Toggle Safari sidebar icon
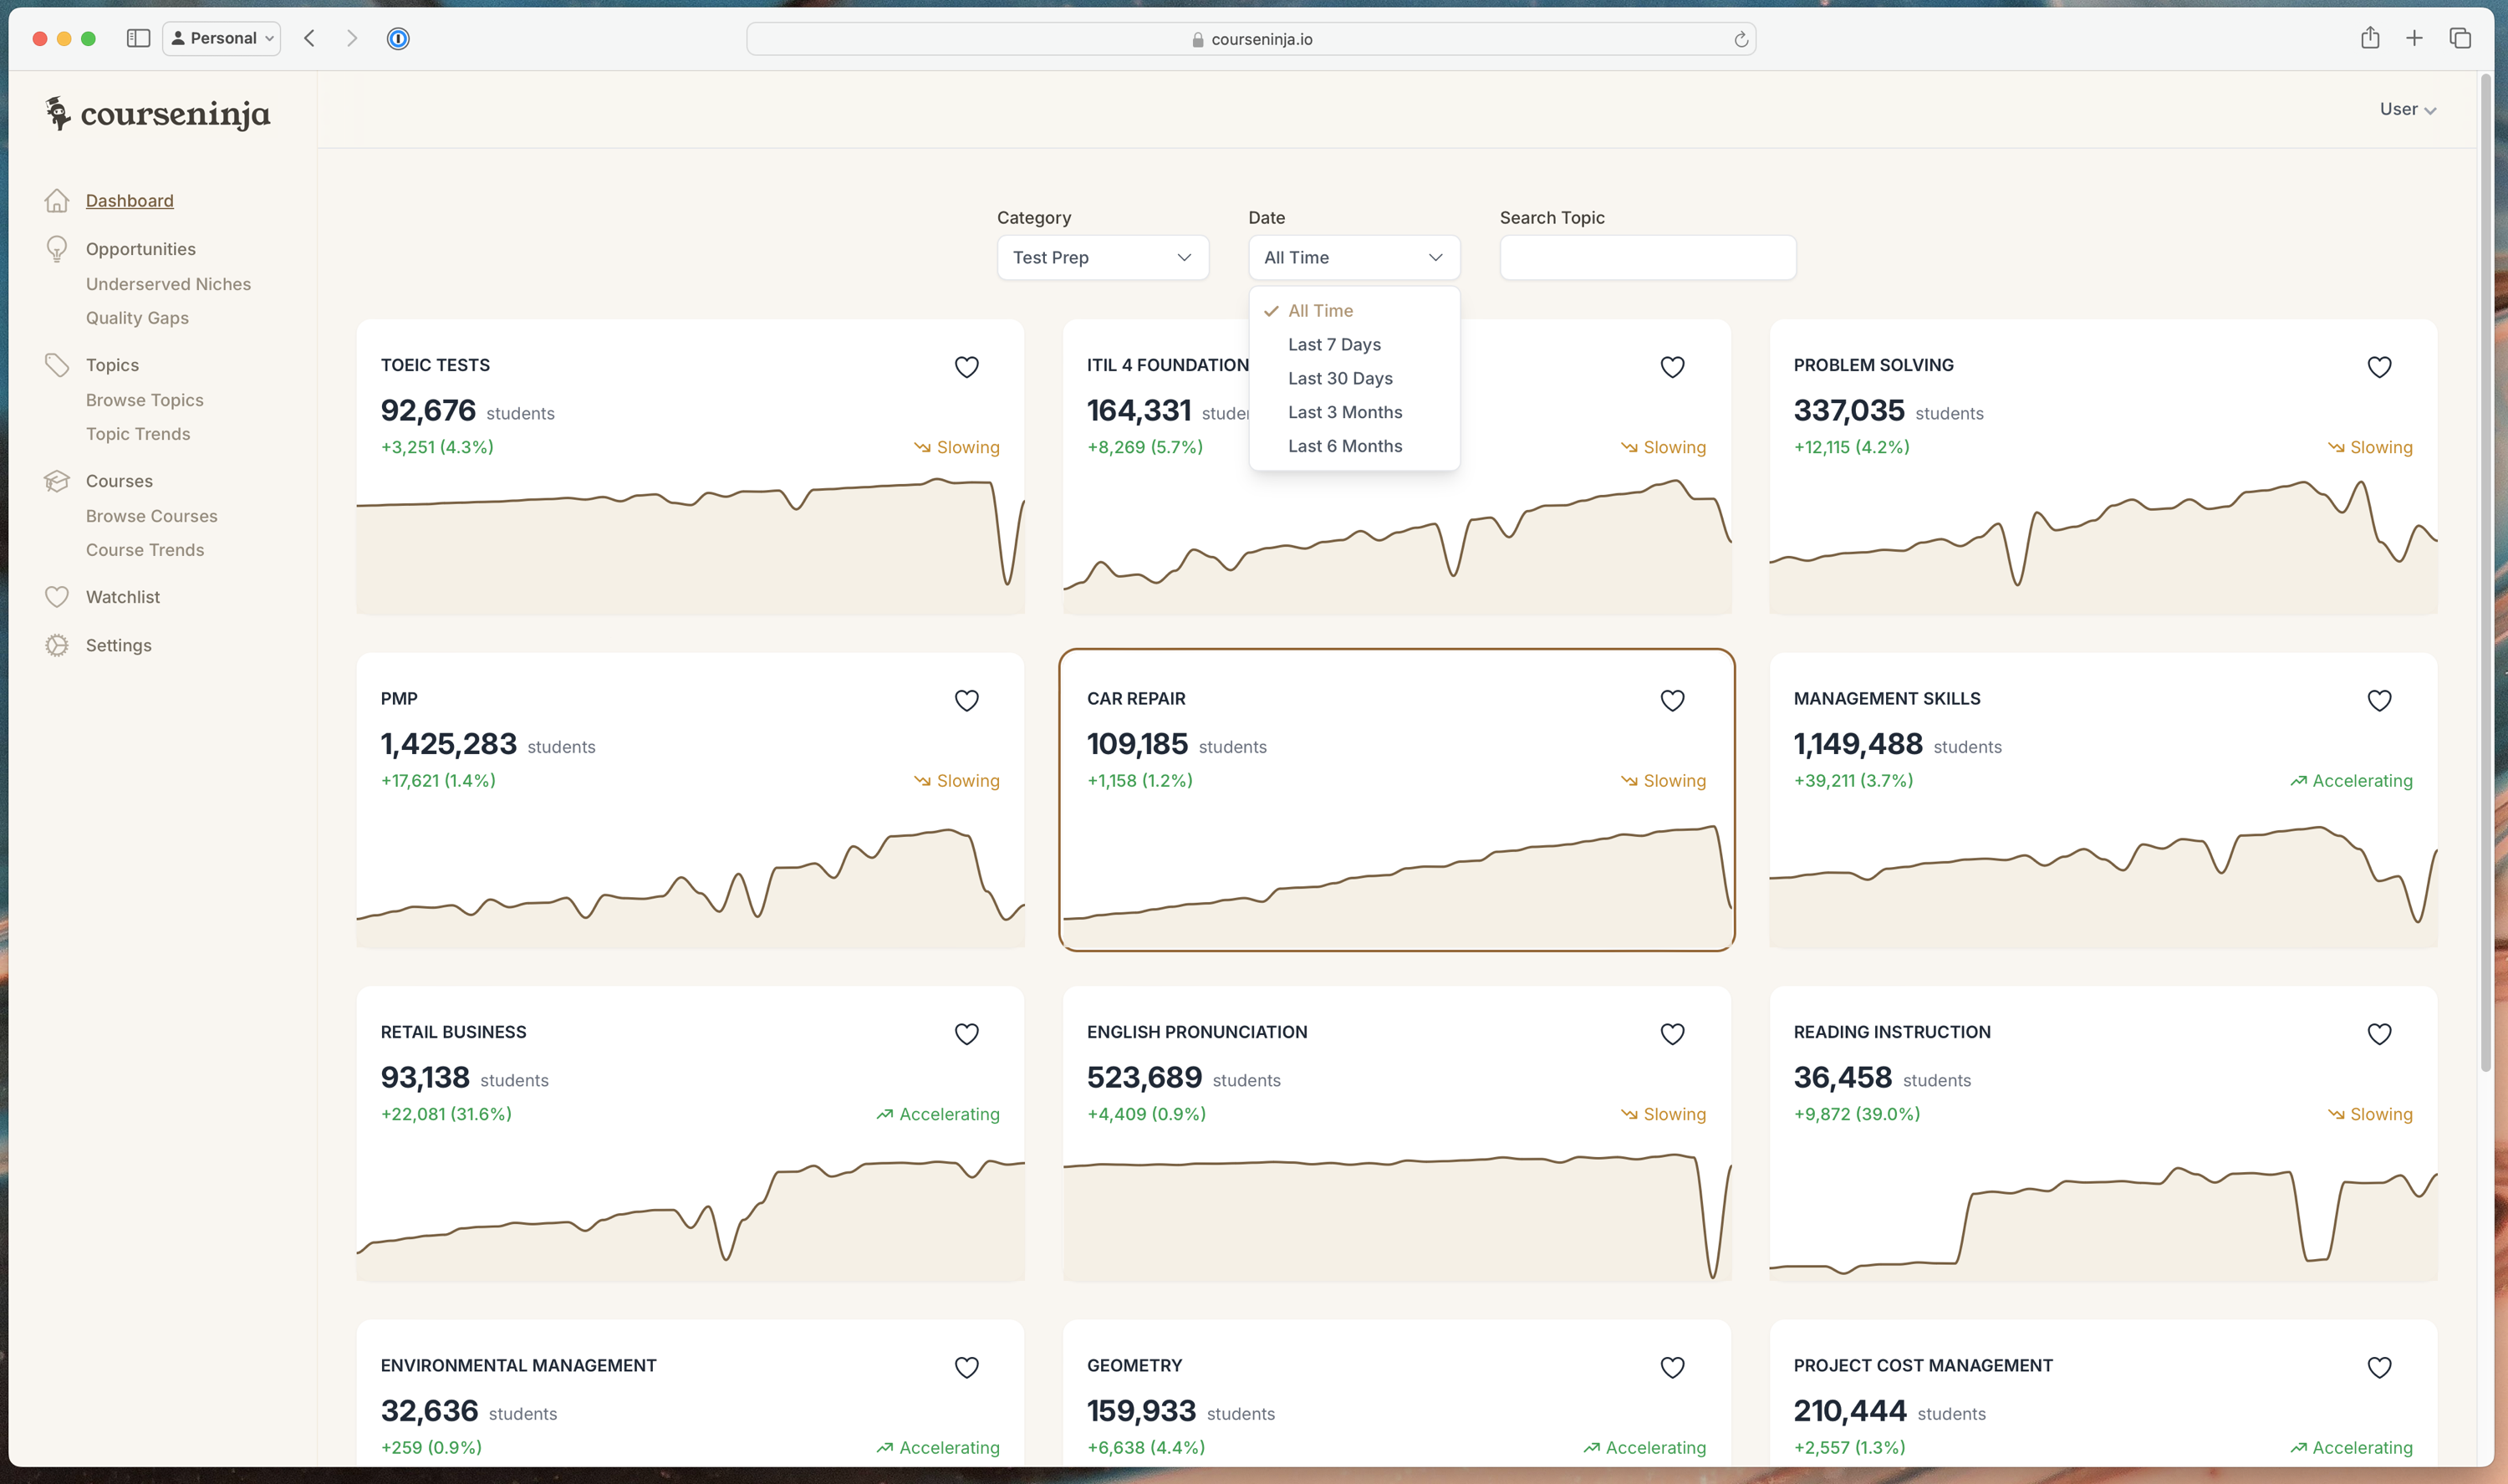 (x=138, y=38)
